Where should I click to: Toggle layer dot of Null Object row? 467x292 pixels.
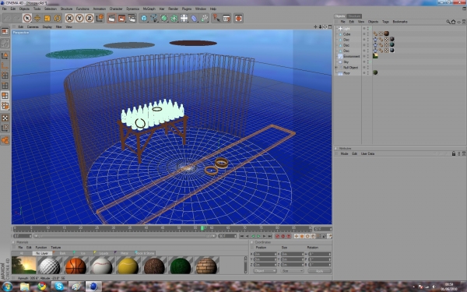(x=364, y=68)
